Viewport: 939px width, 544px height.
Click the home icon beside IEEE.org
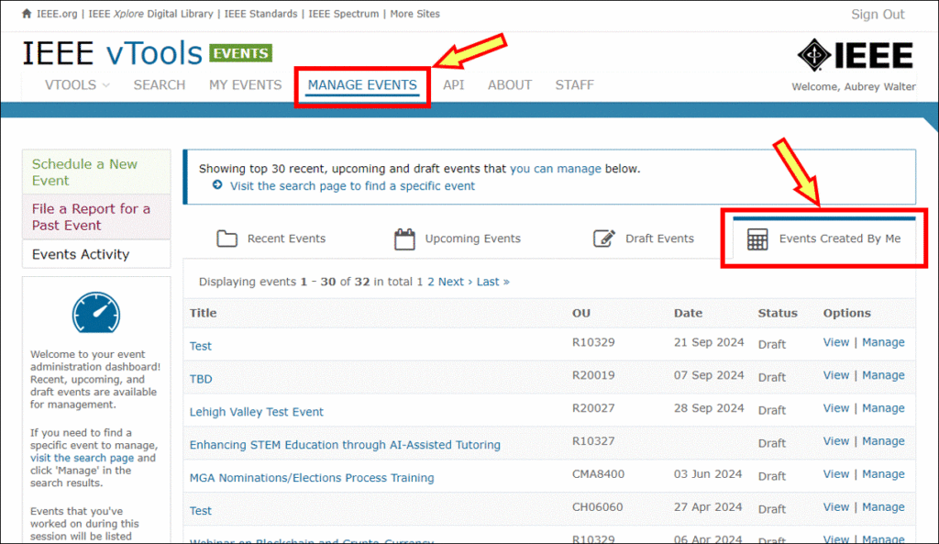27,13
